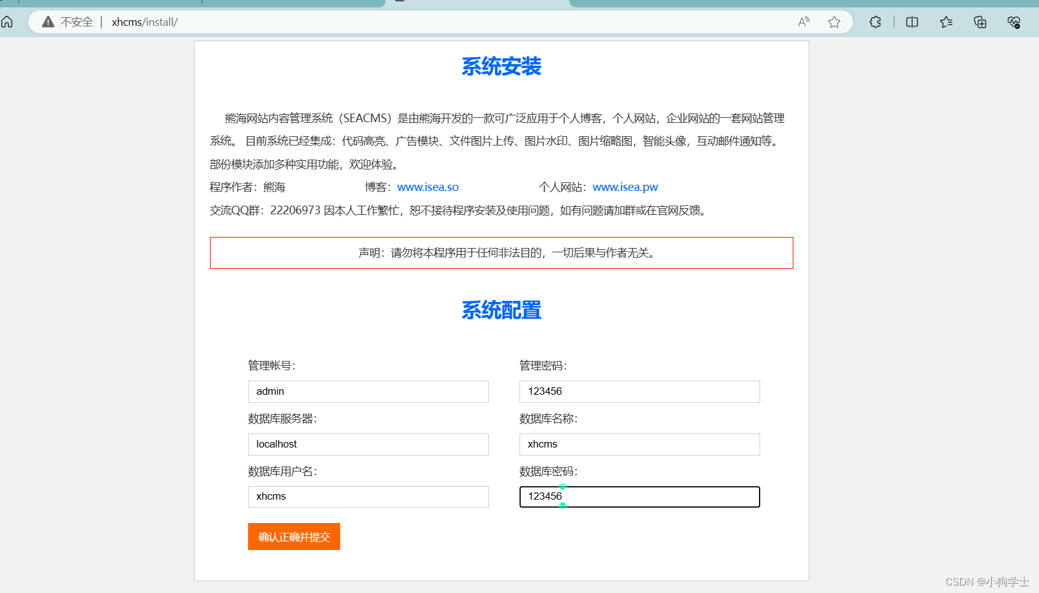Screen dimensions: 1039x593
Task: Submit with the 确认正确并提交 button
Action: click(x=294, y=537)
